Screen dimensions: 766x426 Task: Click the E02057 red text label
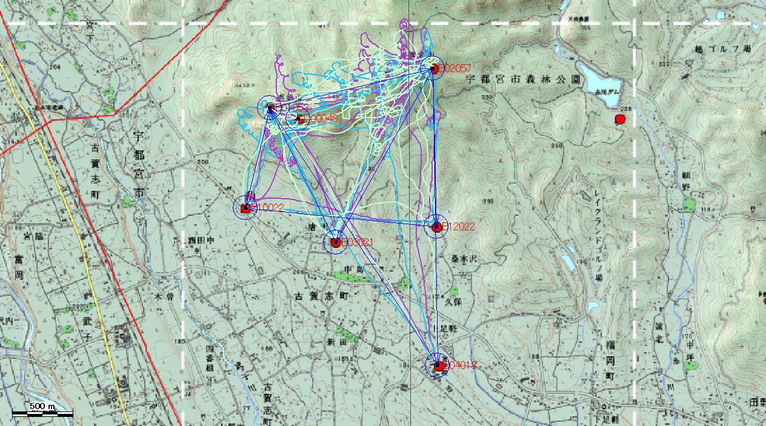[x=455, y=69]
